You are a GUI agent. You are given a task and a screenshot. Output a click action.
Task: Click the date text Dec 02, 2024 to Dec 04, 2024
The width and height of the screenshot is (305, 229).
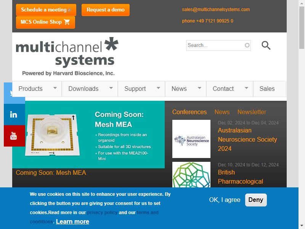(248, 123)
